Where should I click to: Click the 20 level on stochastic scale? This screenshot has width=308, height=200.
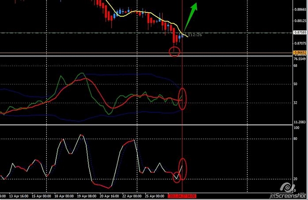295,179
